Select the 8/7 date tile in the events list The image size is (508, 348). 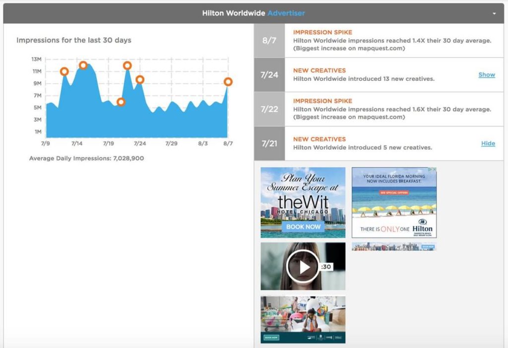pyautogui.click(x=269, y=41)
